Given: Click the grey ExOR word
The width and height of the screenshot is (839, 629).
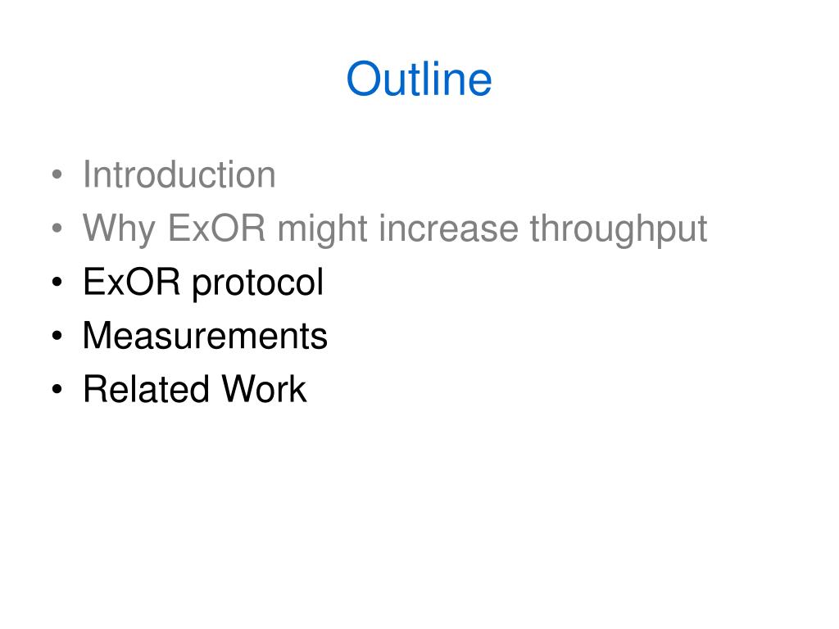Looking at the screenshot, I should coord(216,229).
